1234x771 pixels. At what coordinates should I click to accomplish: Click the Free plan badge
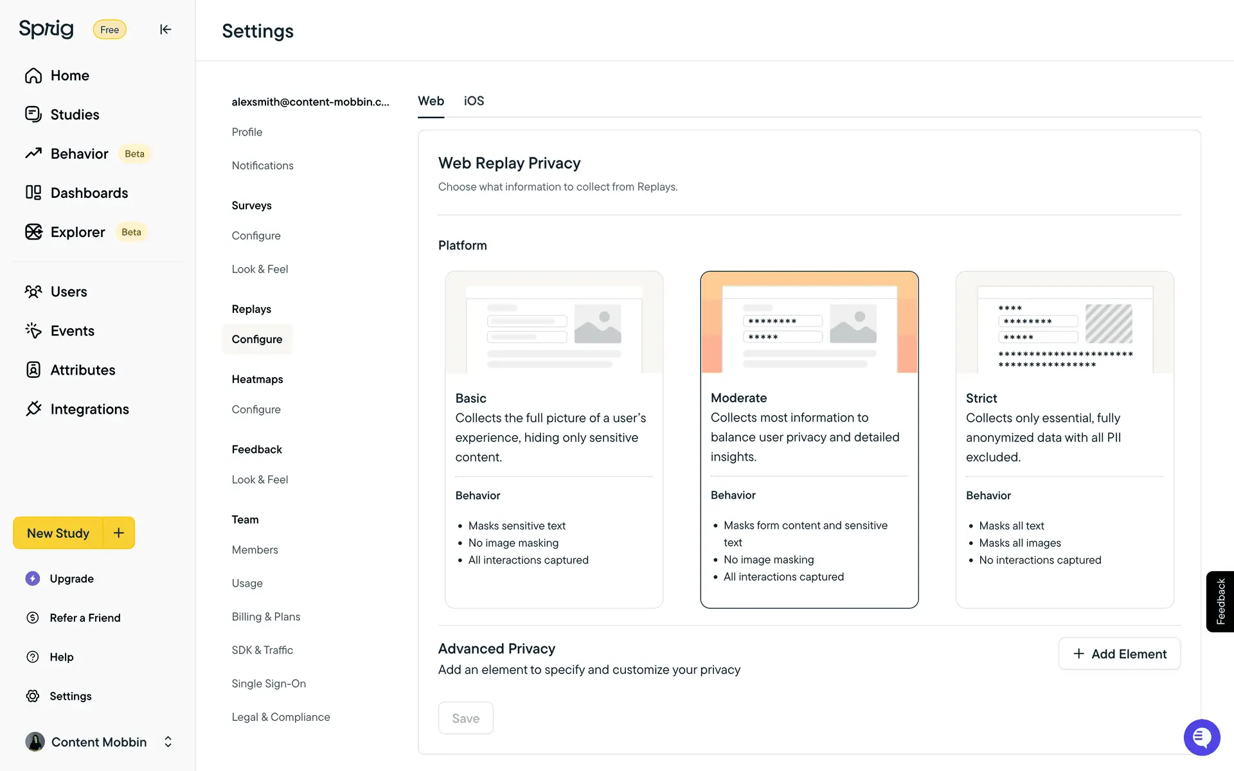coord(109,30)
